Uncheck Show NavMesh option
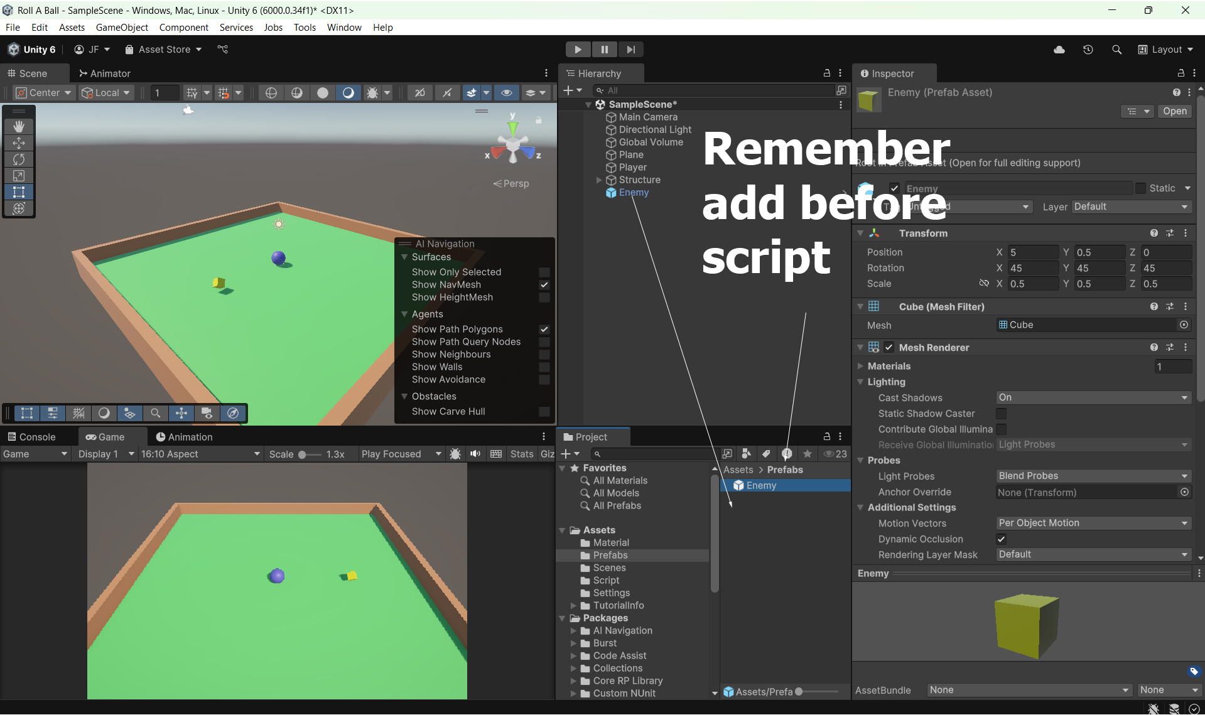 coord(544,285)
